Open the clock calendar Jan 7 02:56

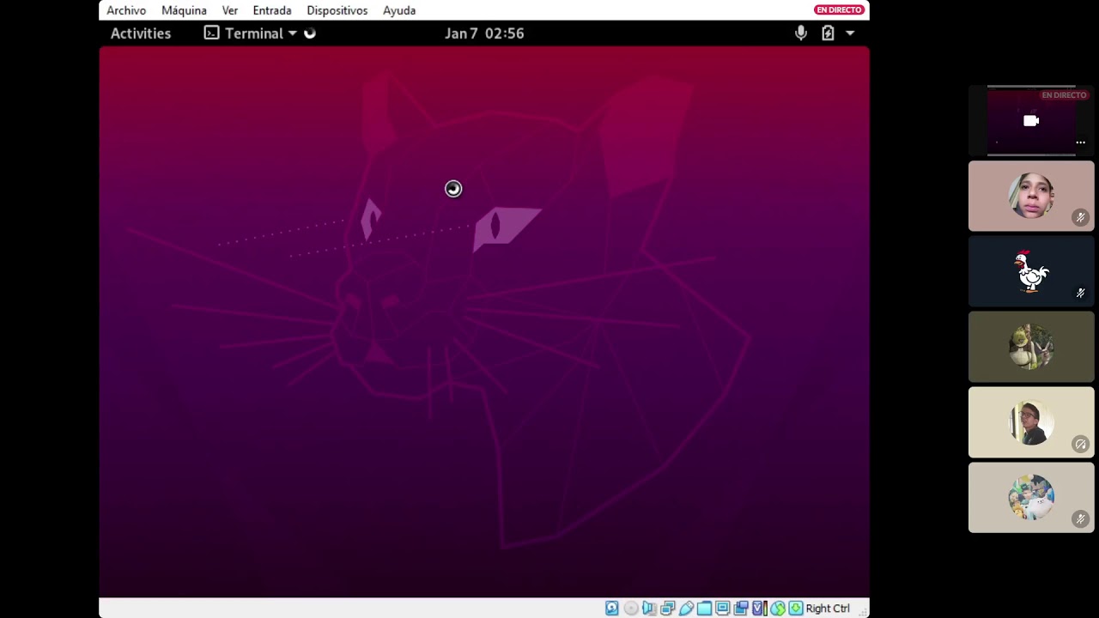click(484, 33)
